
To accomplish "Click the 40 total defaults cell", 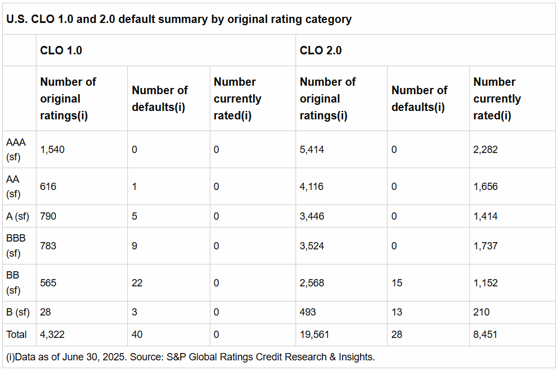I will (137, 335).
